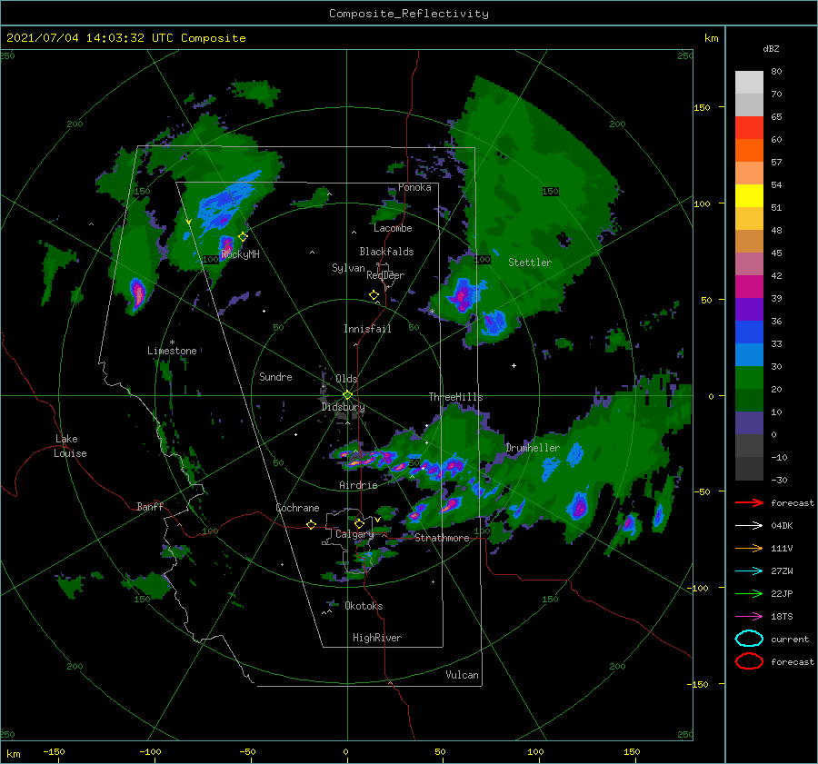The image size is (818, 764).
Task: Select the Ponoka town label
Action: tap(414, 187)
